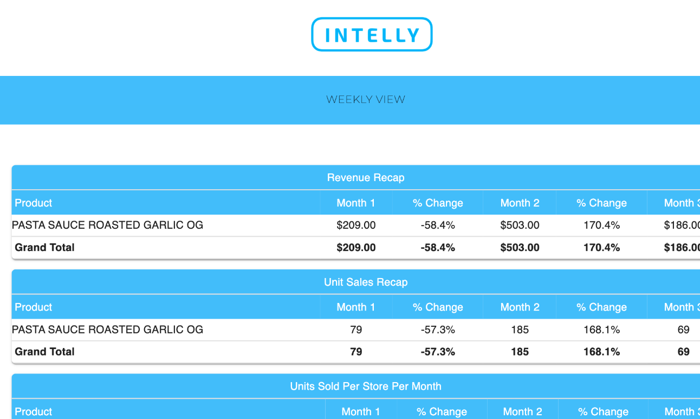Viewport: 700px width, 419px height.
Task: Click the Unit Sales Recap table title
Action: tap(366, 282)
